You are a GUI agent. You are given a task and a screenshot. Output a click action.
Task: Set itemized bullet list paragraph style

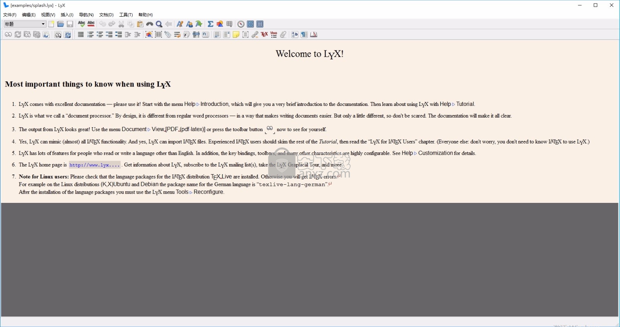pyautogui.click(x=100, y=35)
